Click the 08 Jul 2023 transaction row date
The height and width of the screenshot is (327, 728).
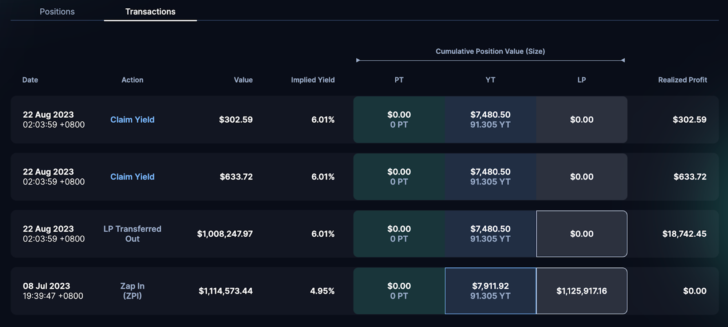pos(47,286)
